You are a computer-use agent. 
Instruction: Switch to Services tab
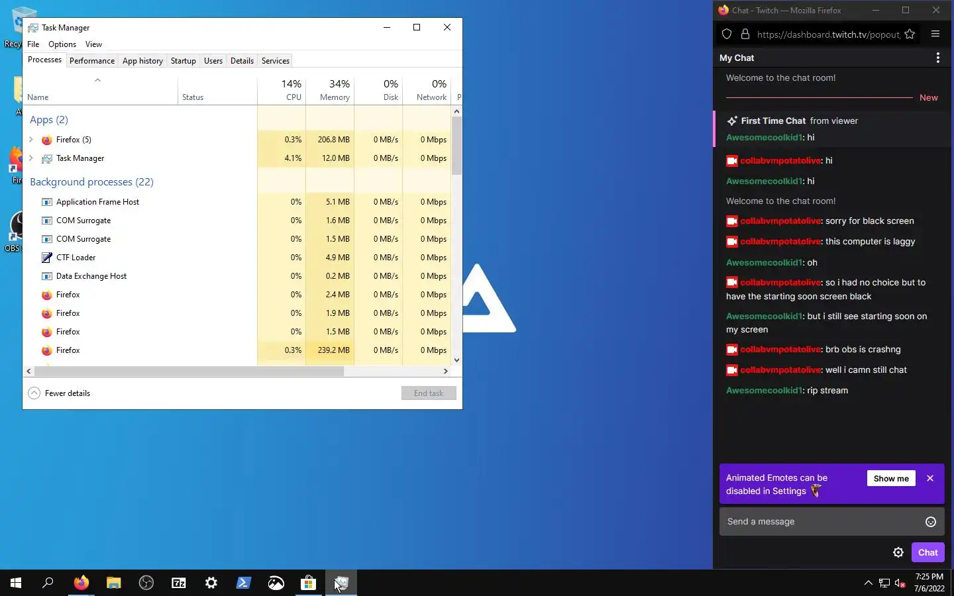[x=276, y=61]
